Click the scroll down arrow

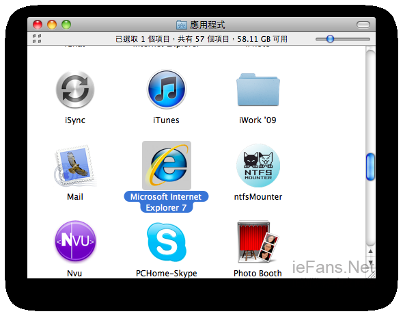pyautogui.click(x=370, y=263)
